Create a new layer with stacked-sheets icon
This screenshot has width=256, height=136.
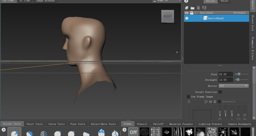(187, 8)
